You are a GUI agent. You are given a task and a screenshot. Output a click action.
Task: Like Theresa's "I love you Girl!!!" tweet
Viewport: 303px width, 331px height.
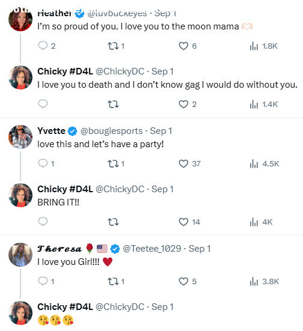pos(188,282)
